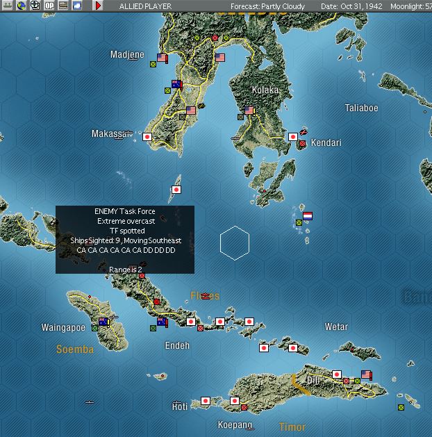Select the US flag east of Dili
The height and width of the screenshot is (437, 432).
(366, 374)
